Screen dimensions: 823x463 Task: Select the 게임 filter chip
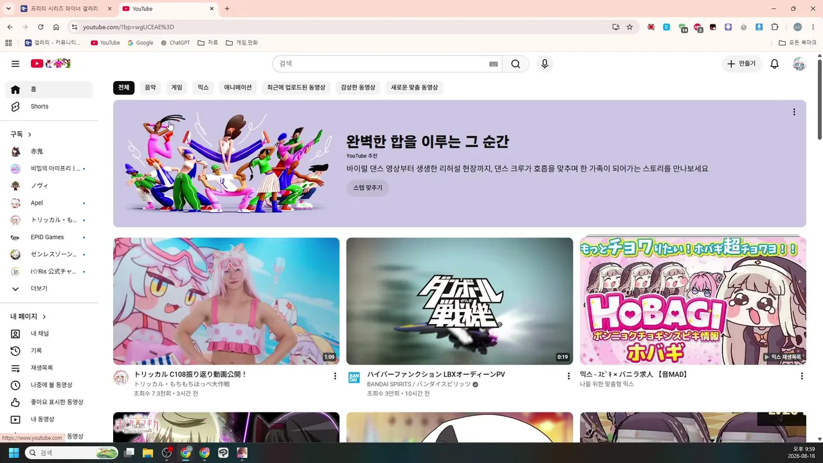[x=177, y=87]
